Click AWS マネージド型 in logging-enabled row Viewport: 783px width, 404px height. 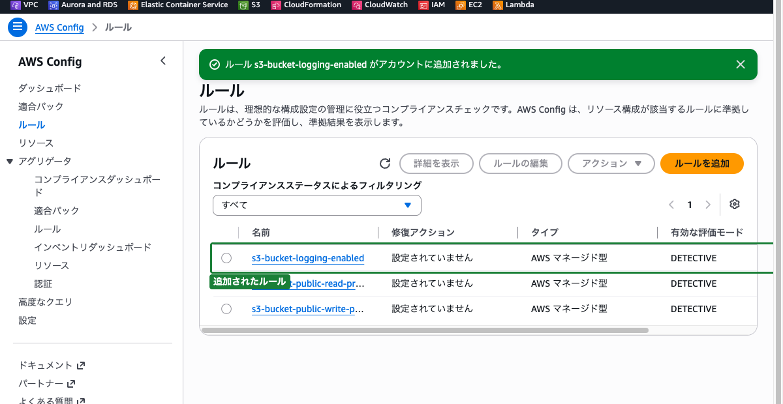(569, 258)
